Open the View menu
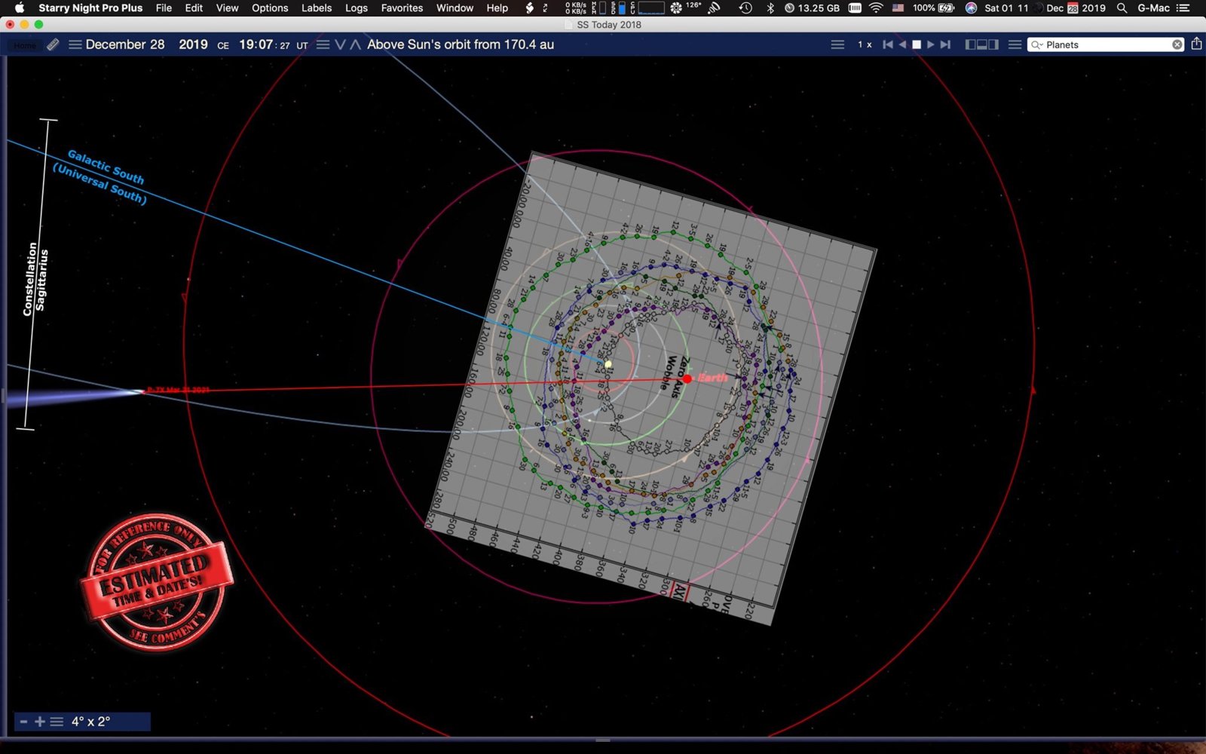The height and width of the screenshot is (754, 1206). pyautogui.click(x=227, y=8)
